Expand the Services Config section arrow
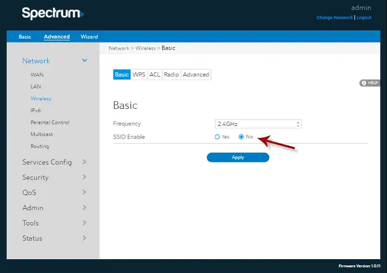 (x=84, y=162)
